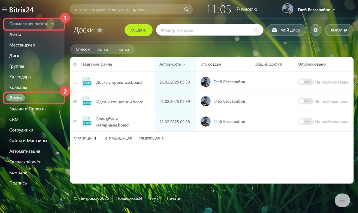The image size is (358, 213).
Task: Open Сайты и Магазины section
Action: 28,141
